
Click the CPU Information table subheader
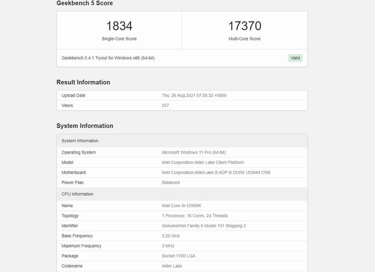(x=77, y=194)
